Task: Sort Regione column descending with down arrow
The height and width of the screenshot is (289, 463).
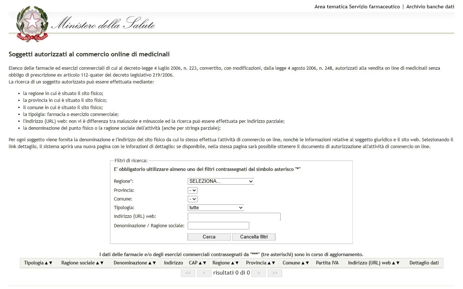Action: [x=237, y=263]
